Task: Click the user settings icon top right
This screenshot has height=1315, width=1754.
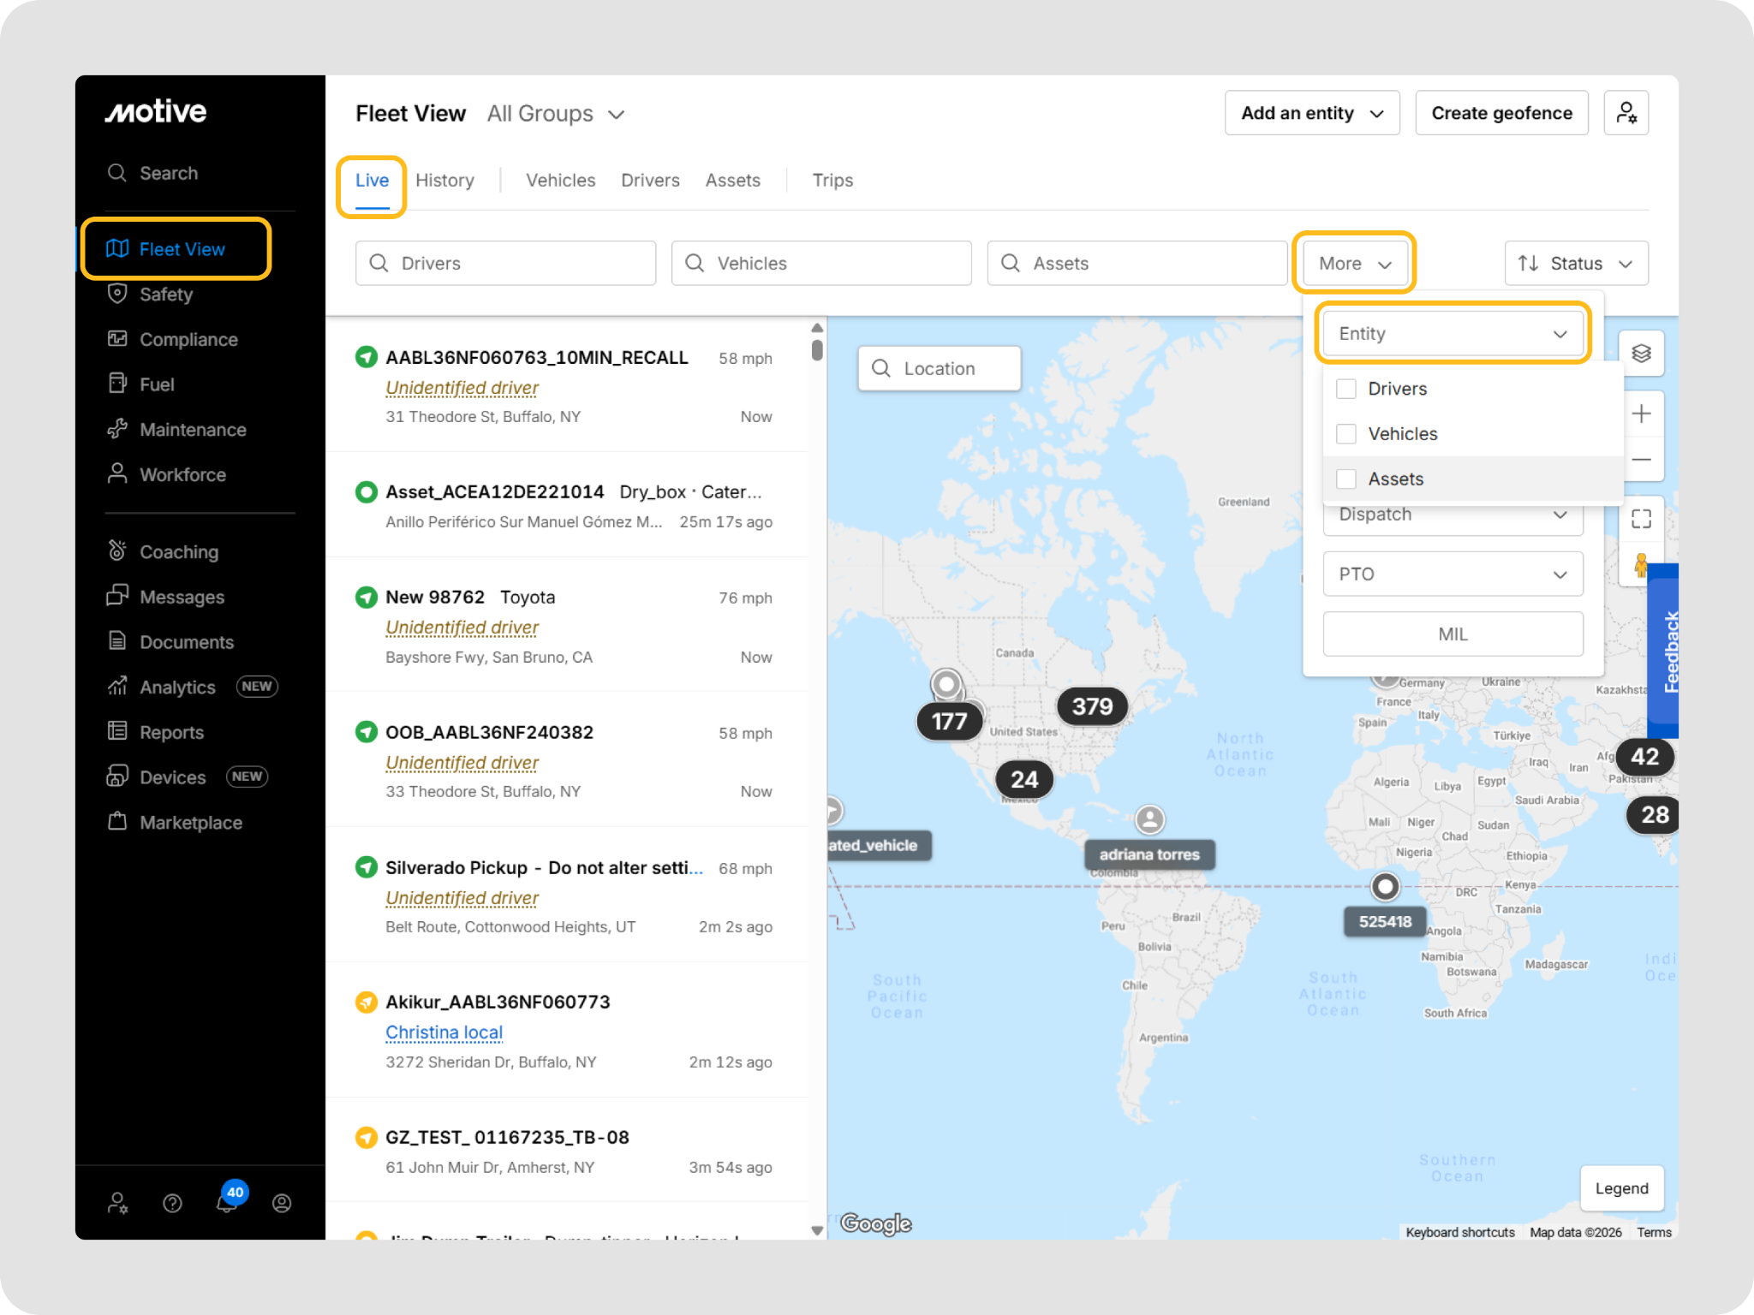Action: pyautogui.click(x=1626, y=113)
